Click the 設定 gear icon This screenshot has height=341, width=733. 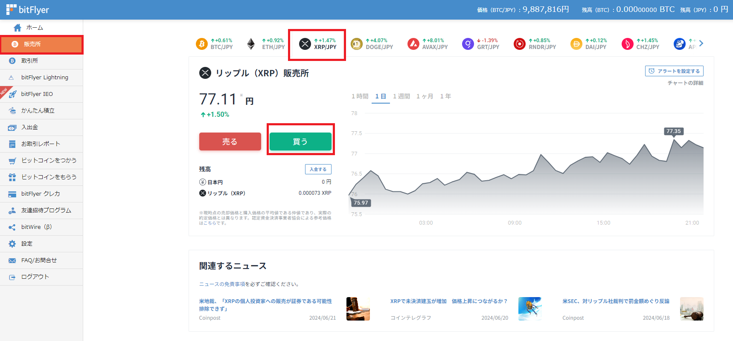(x=12, y=244)
